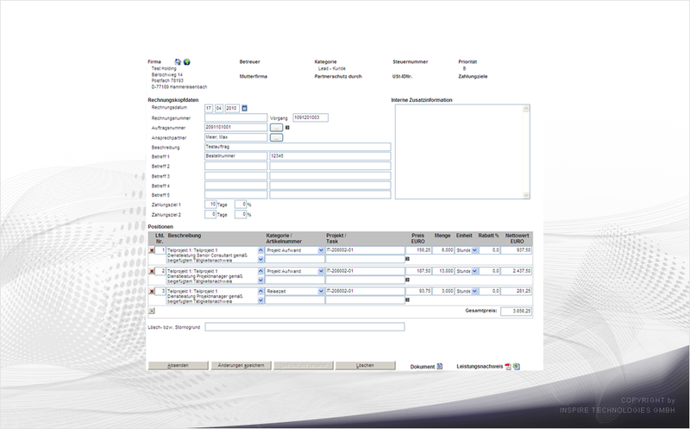Click Nettowert field 937,50
This screenshot has height=429, width=690.
(516, 250)
